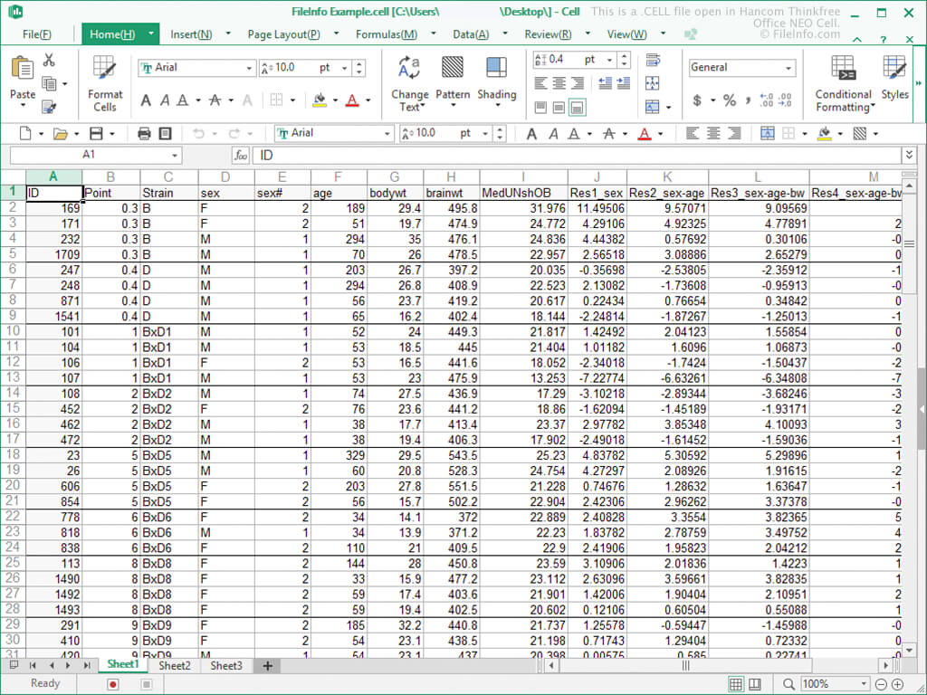Click the fill color bucket button in ribbon
Image resolution: width=927 pixels, height=695 pixels.
point(320,100)
